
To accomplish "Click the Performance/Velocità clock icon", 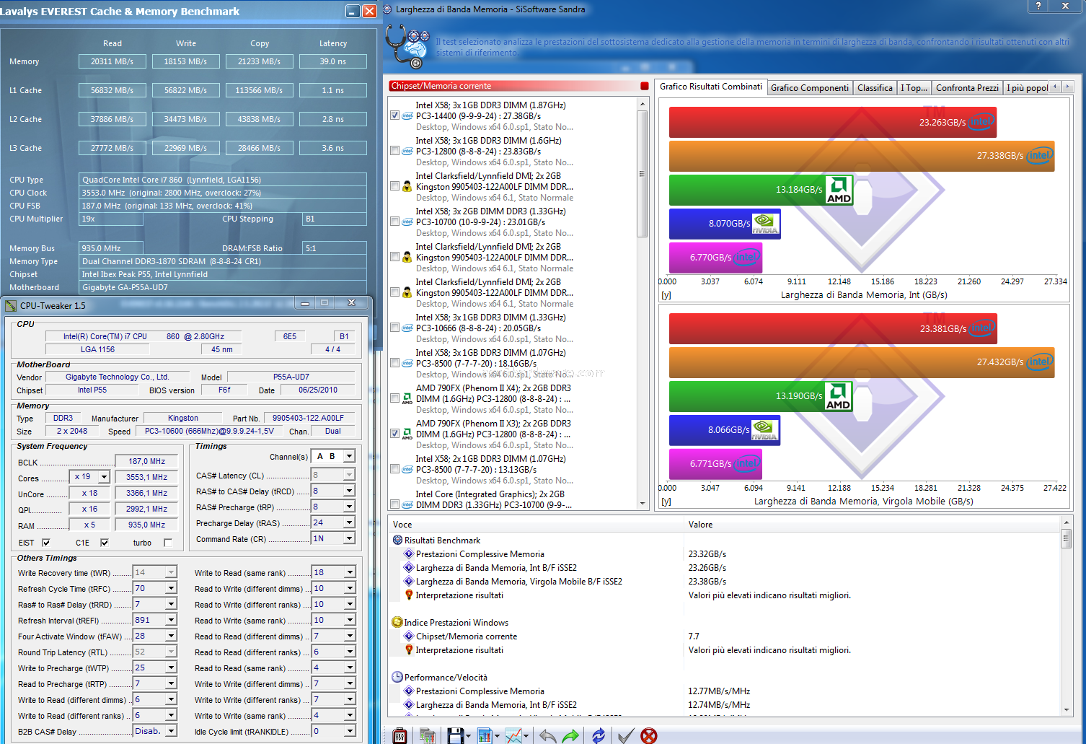I will (x=397, y=677).
